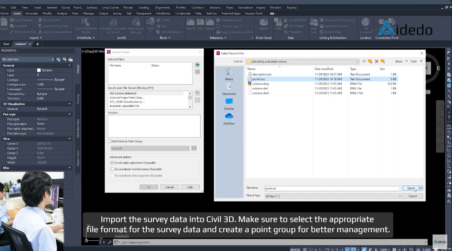Click the Field icon in Data ribbon panel
452x251 pixels.
click(x=278, y=24)
